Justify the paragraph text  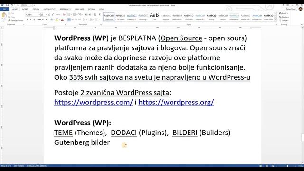point(79,19)
